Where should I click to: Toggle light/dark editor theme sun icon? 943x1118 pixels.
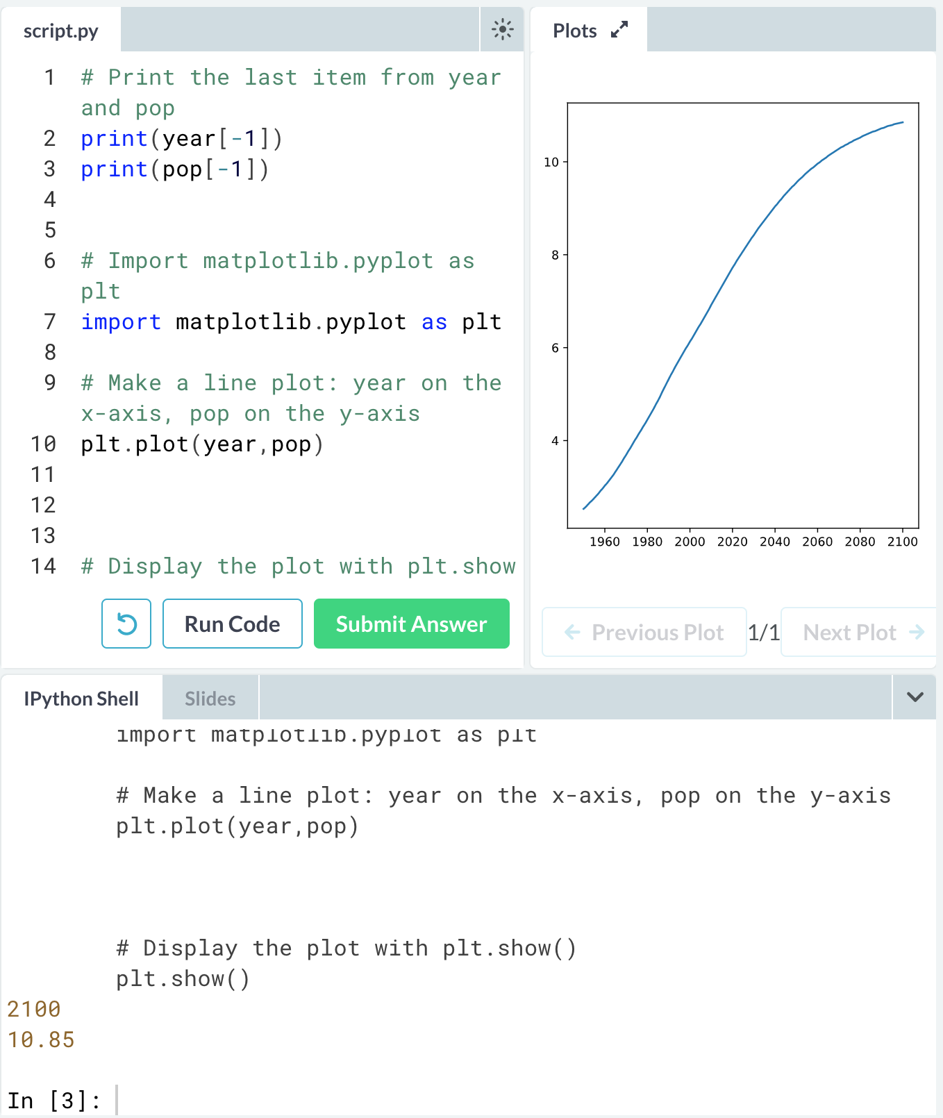coord(502,29)
